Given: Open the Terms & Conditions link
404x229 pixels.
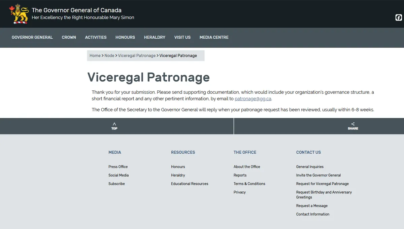Looking at the screenshot, I should (x=249, y=184).
